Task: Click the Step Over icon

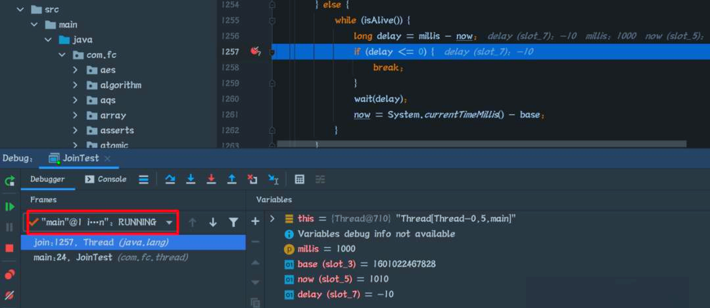Action: (x=170, y=180)
